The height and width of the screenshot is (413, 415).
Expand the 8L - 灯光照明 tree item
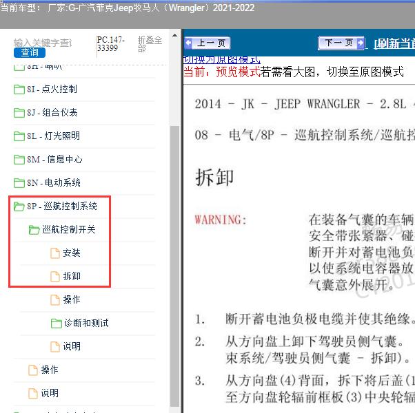[x=53, y=136]
